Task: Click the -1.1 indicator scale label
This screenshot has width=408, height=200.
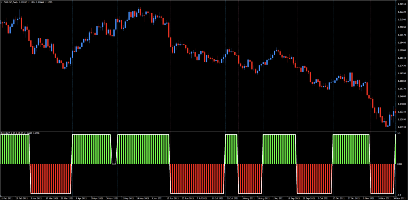Action: pyautogui.click(x=399, y=194)
